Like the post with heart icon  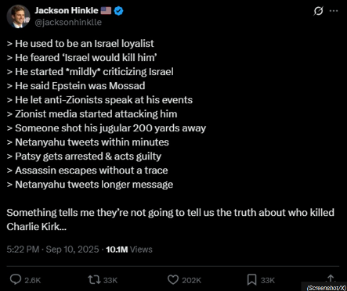coord(173,280)
